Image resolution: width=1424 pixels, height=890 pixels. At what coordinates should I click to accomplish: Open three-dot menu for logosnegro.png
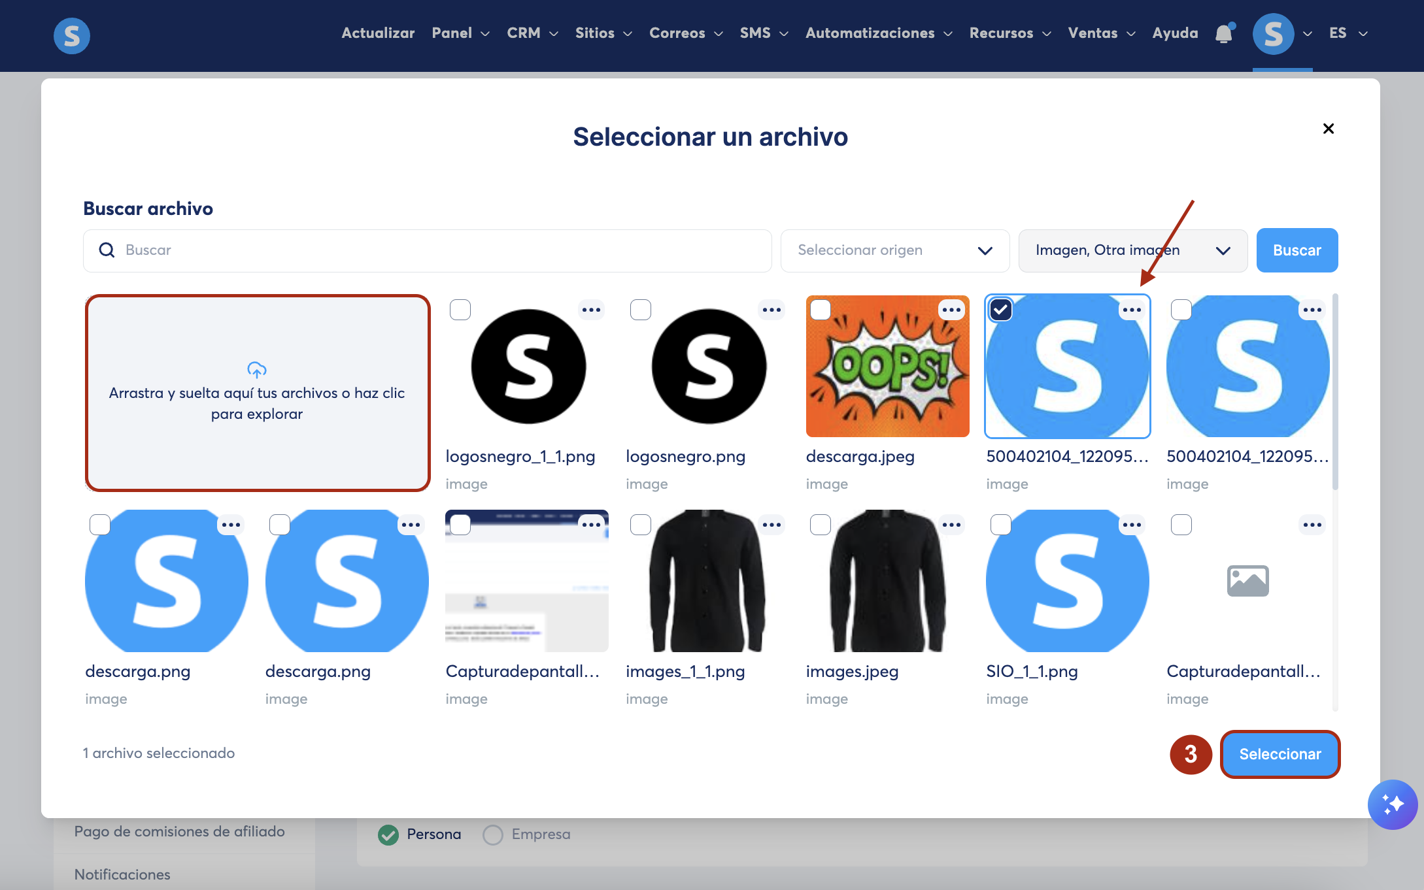771,310
